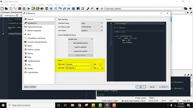The image size is (193, 108).
Task: Click the Forward arrow in toolbar
Action: pyautogui.click(x=102, y=9)
